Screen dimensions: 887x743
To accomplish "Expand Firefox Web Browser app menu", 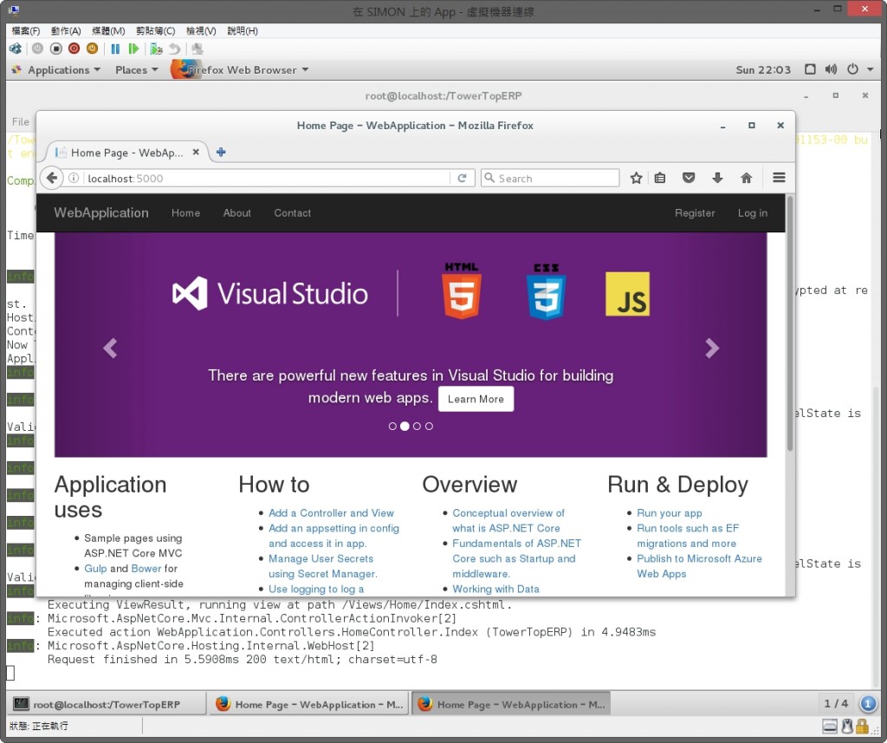I will pyautogui.click(x=241, y=69).
